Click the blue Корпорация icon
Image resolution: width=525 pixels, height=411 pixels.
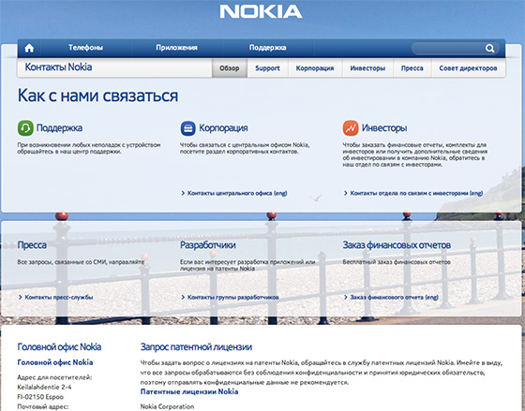tap(188, 128)
